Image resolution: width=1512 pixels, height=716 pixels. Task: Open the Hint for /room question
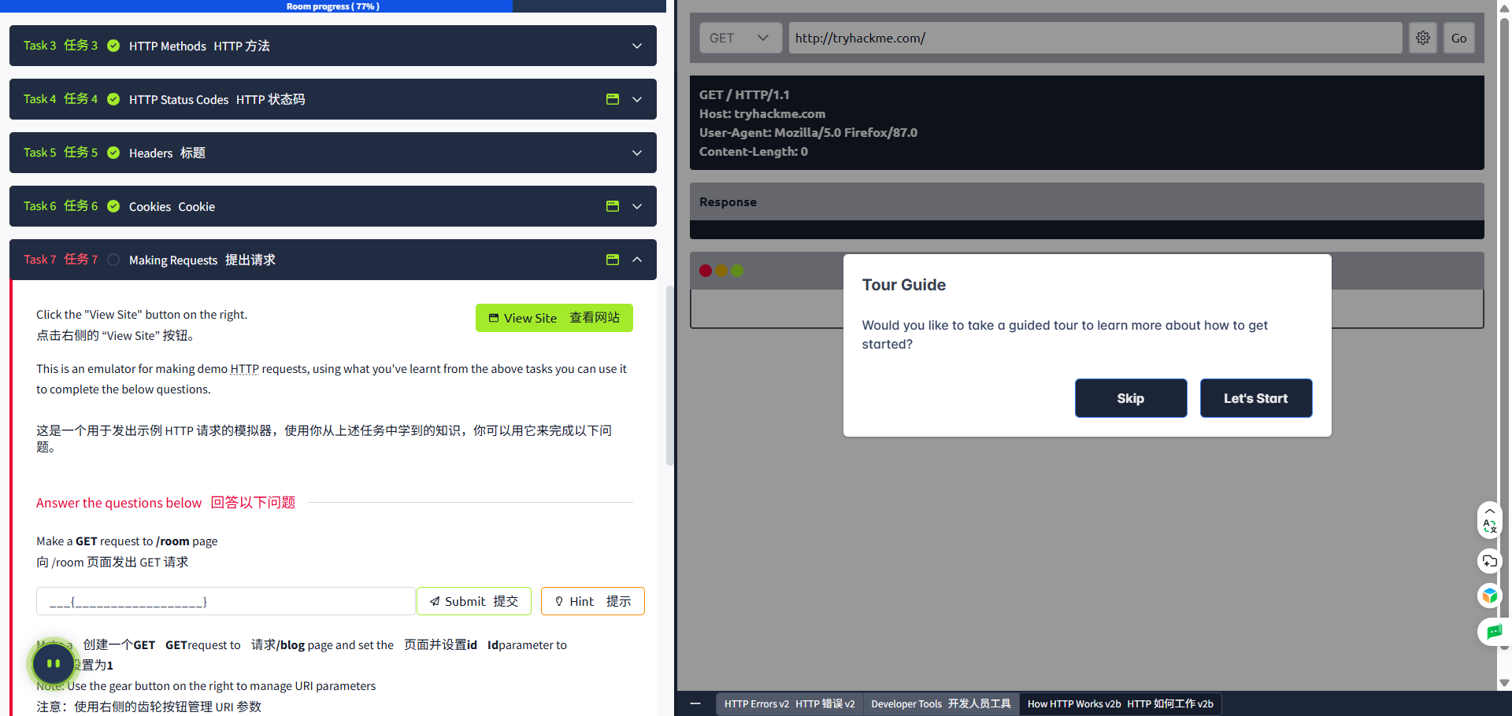[593, 601]
